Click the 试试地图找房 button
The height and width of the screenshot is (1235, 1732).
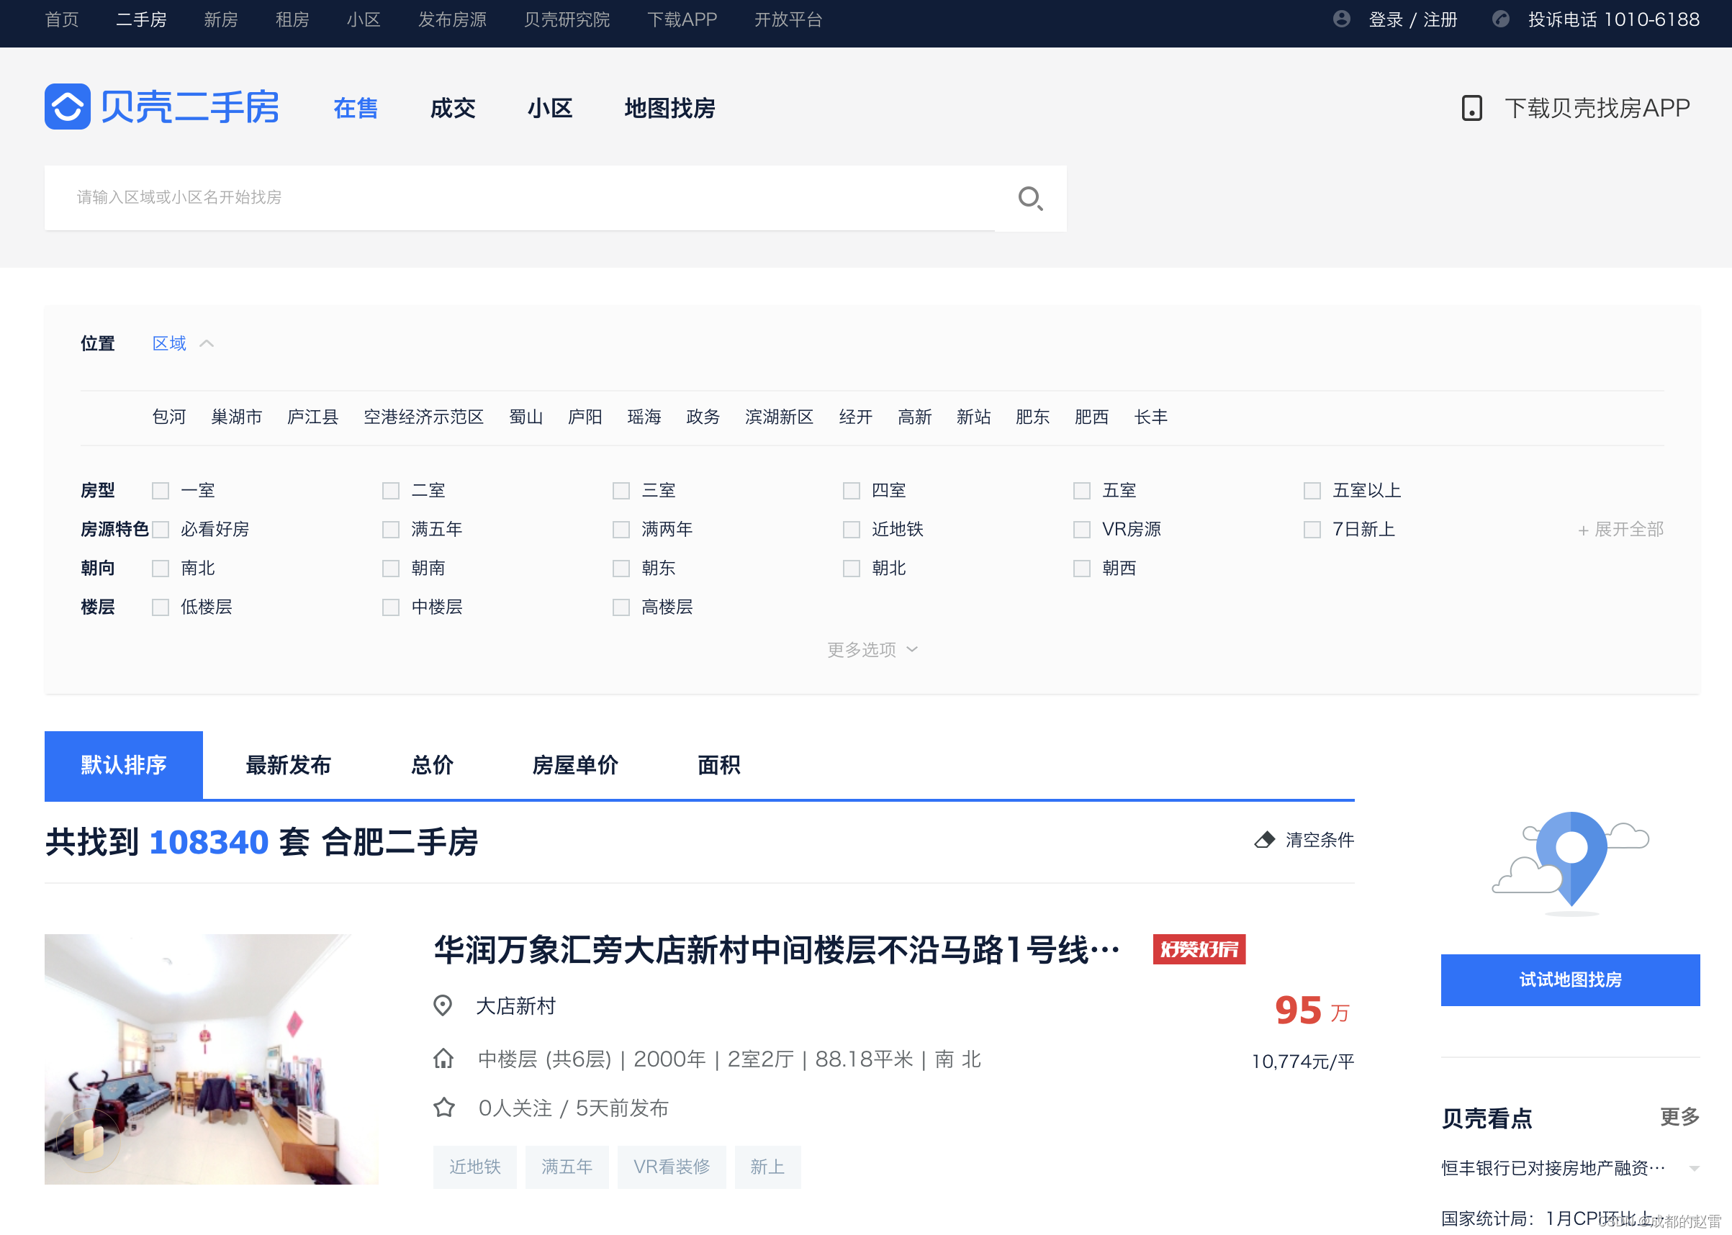tap(1569, 980)
